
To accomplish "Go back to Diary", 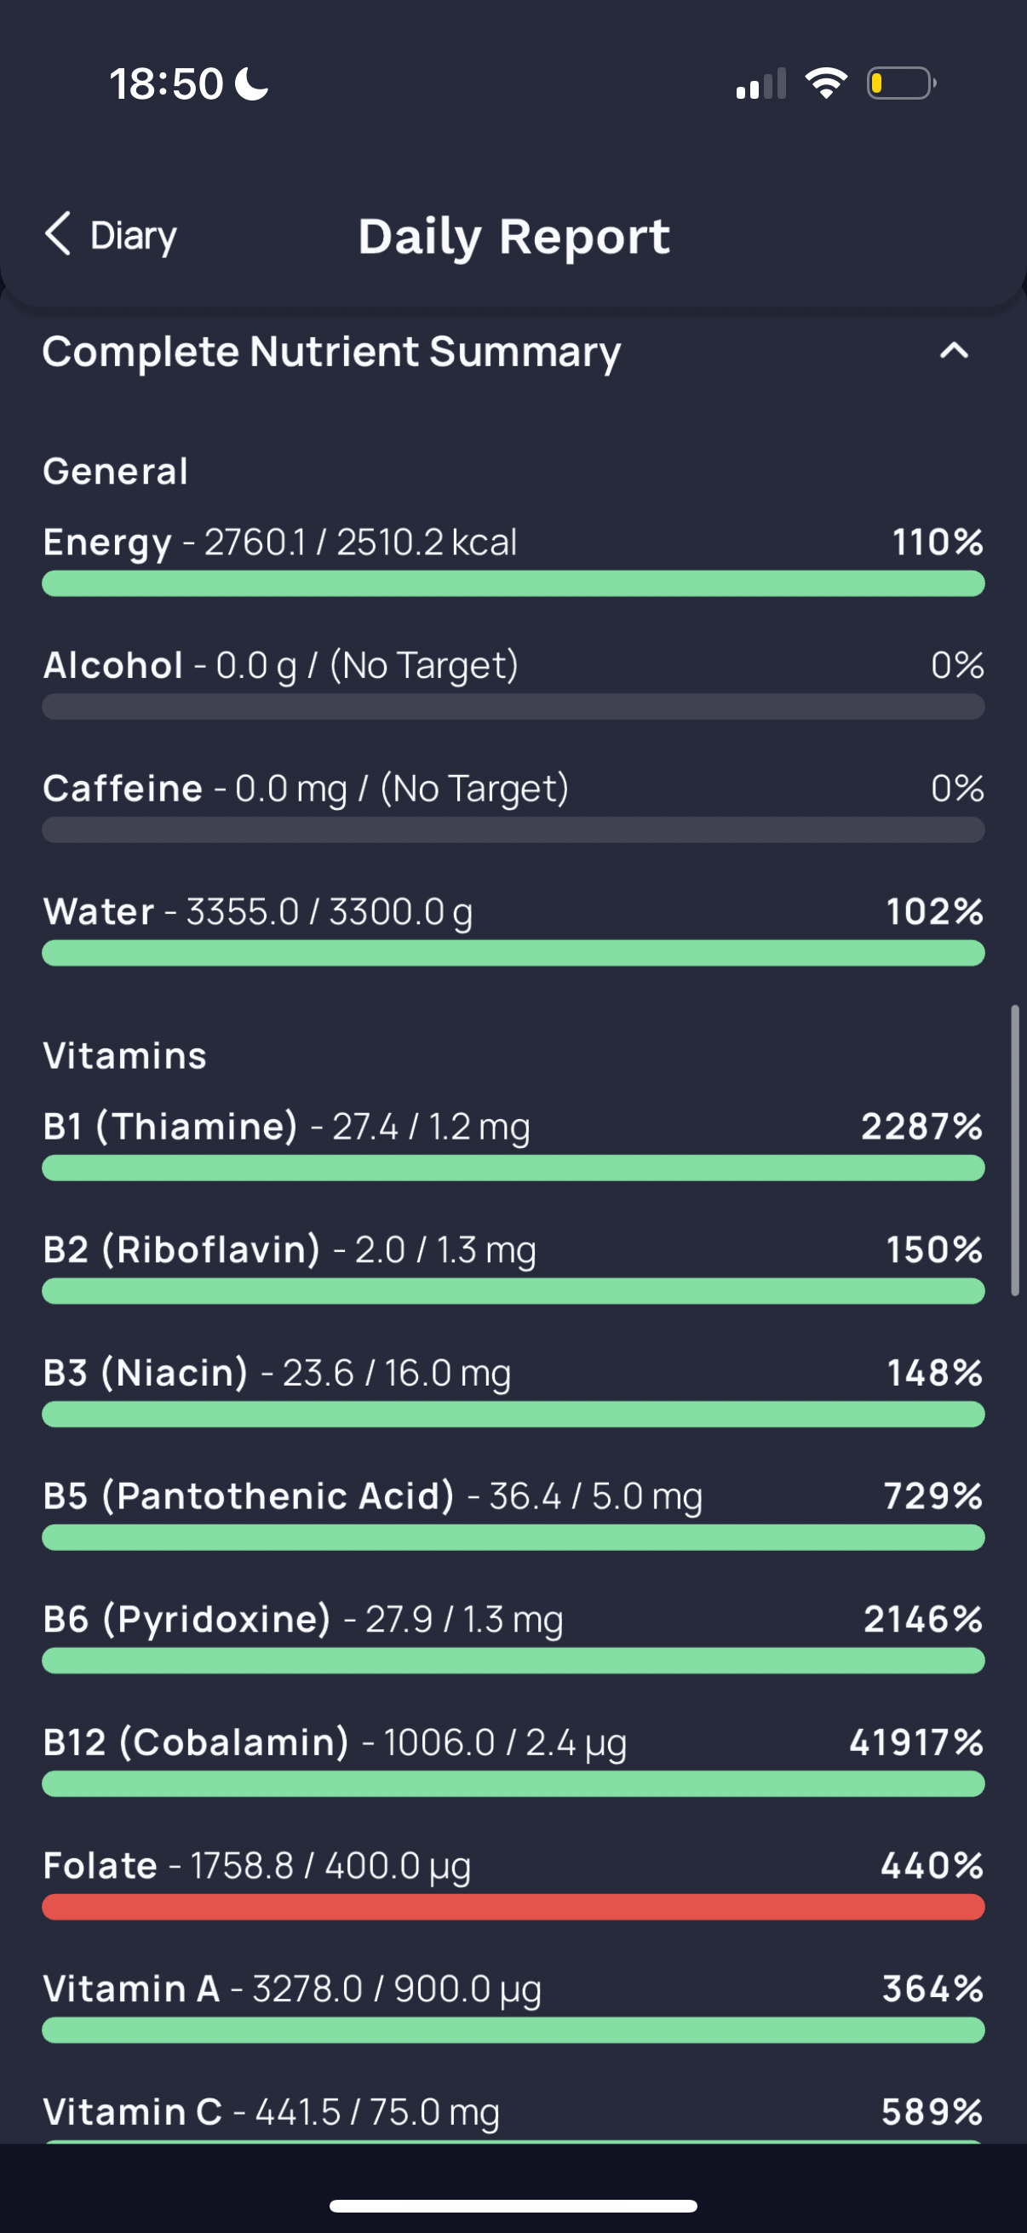I will pos(111,235).
